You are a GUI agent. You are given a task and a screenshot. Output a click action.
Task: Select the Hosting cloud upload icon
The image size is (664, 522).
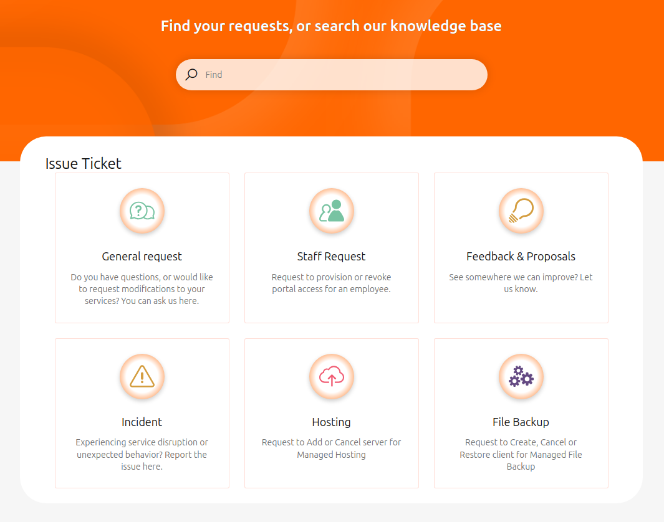click(x=332, y=376)
